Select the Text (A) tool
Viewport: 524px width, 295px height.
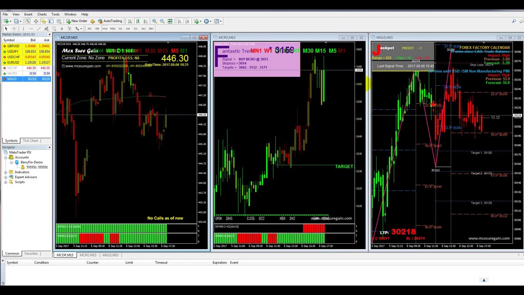pyautogui.click(x=62, y=29)
